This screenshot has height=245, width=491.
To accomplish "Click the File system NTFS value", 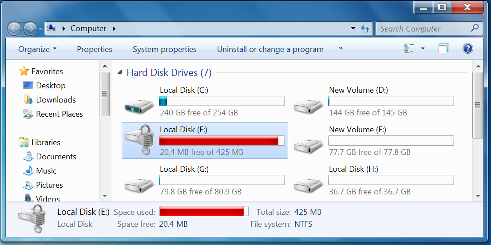I will click(x=303, y=224).
